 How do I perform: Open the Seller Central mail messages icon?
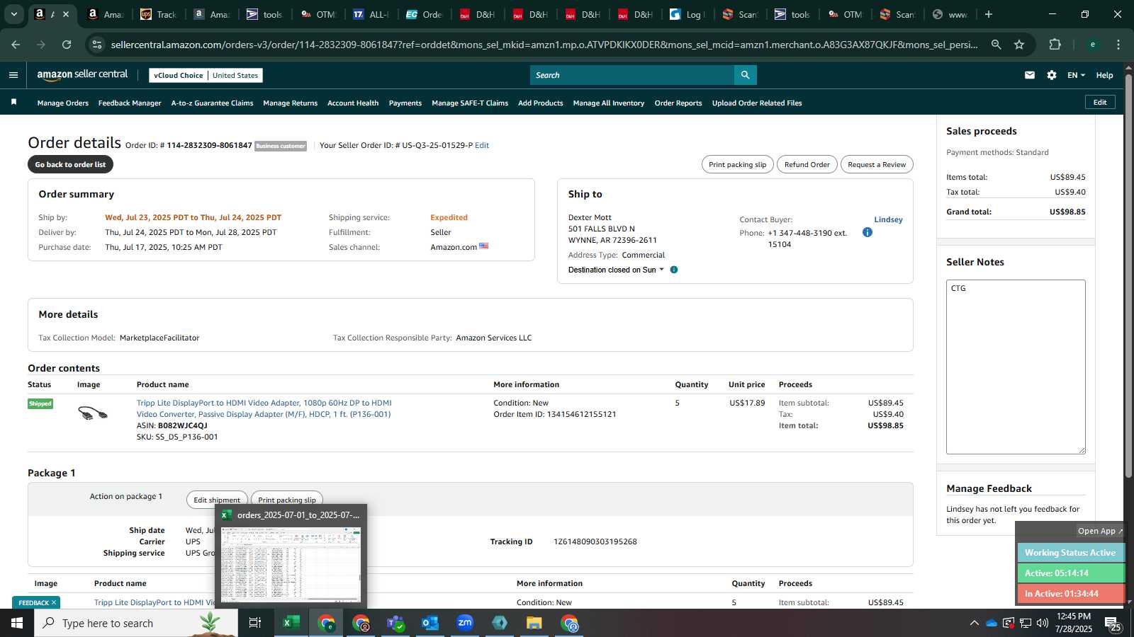tap(1030, 75)
